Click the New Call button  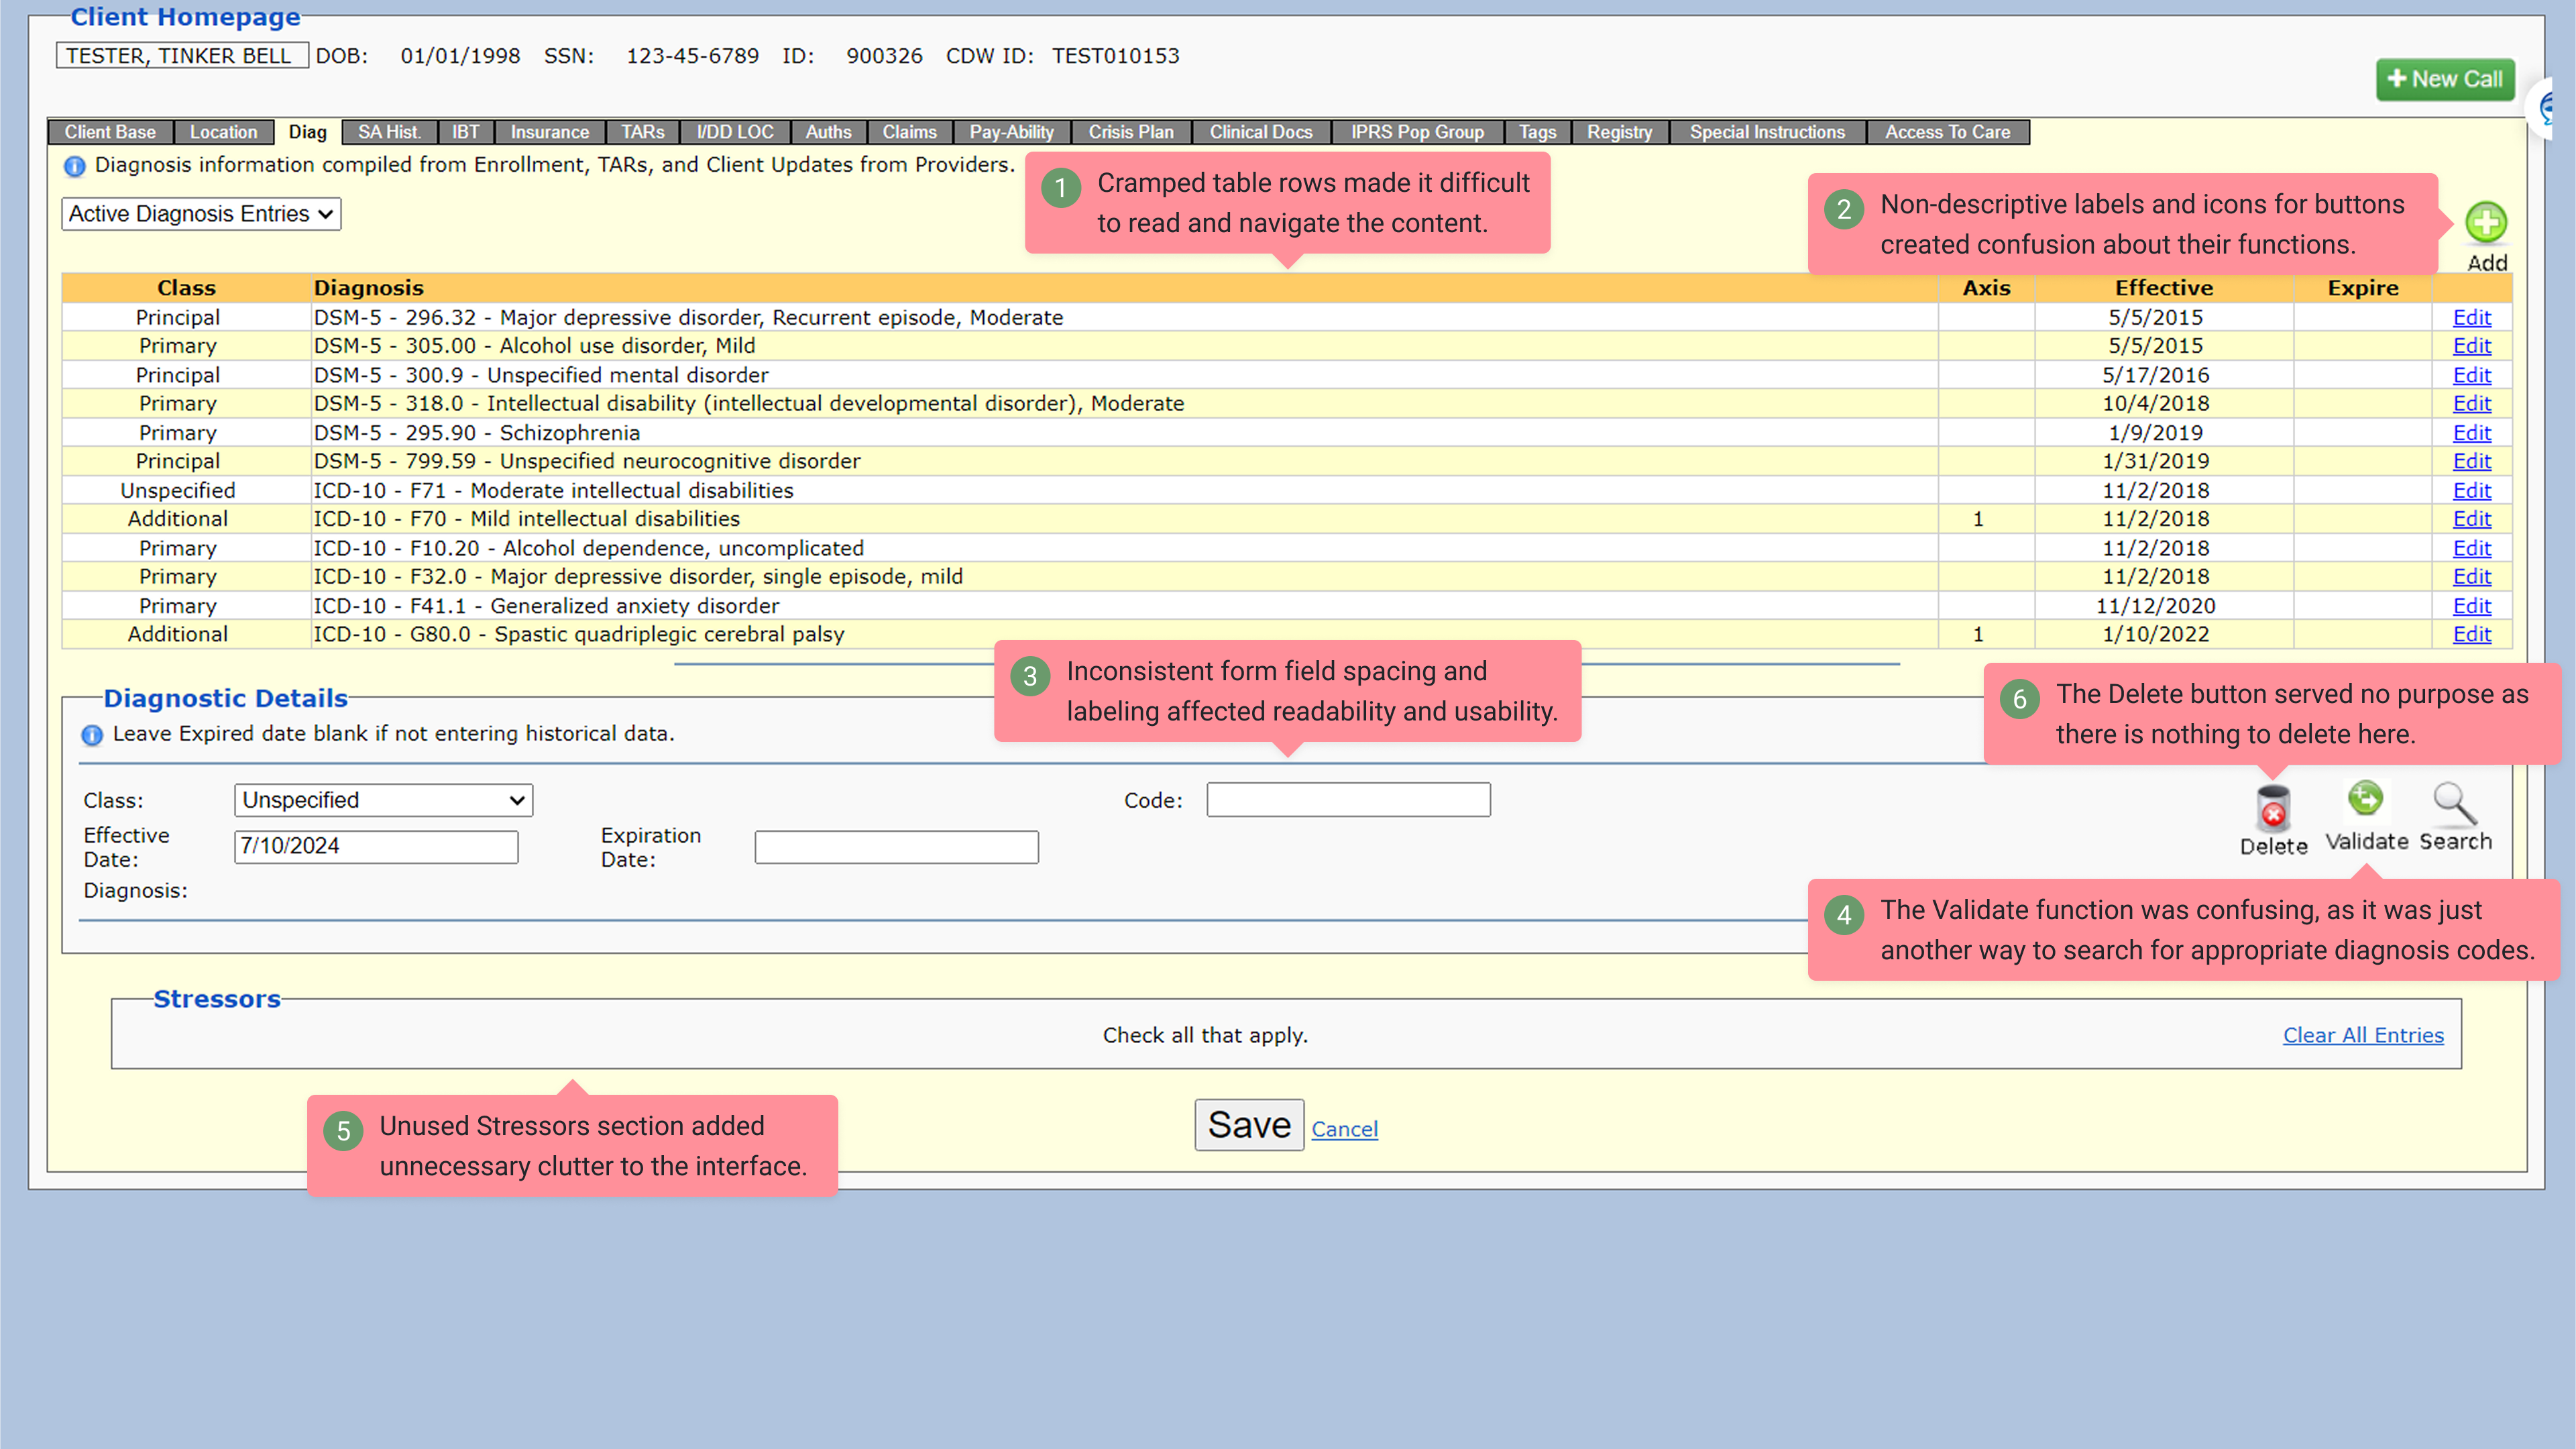click(2444, 79)
